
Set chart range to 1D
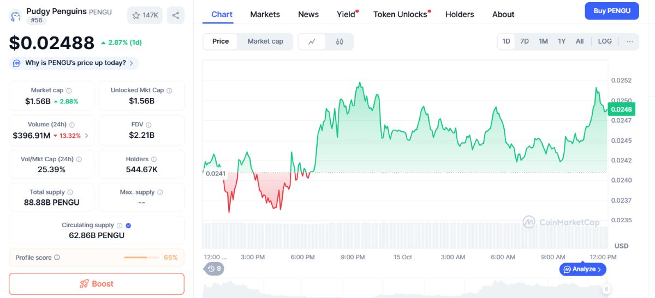point(507,41)
